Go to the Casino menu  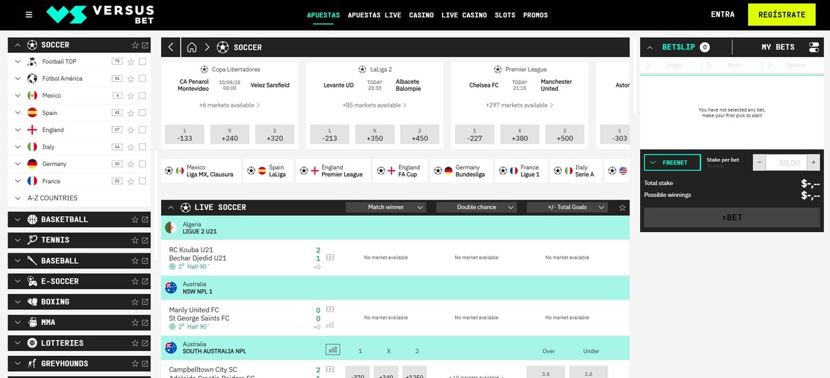pos(421,15)
